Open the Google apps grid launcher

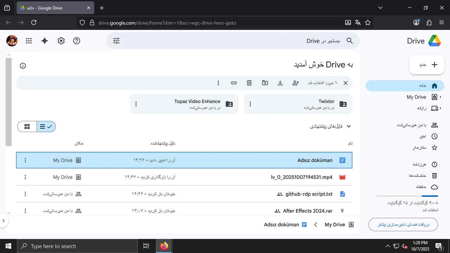point(29,41)
